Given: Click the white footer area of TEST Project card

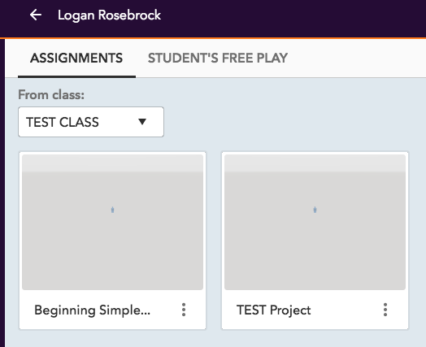Looking at the screenshot, I should click(x=315, y=310).
